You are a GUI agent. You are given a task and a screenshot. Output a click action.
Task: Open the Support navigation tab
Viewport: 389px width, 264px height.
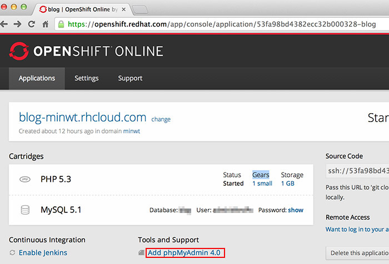pyautogui.click(x=130, y=78)
